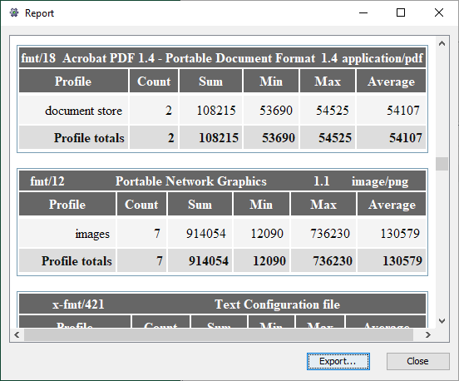459x381 pixels.
Task: Click bold total sum 108215 in PDF table
Action: (x=210, y=137)
